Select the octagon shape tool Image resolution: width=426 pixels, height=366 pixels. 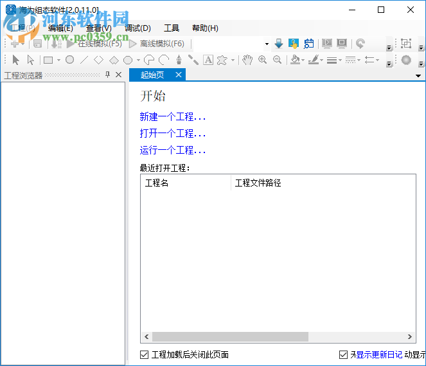128,60
